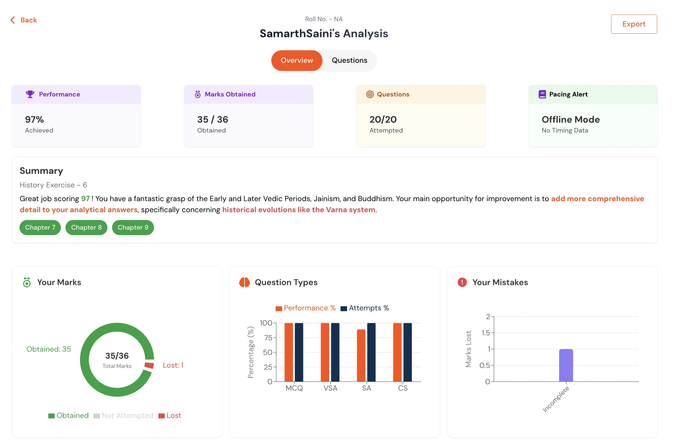Select the Chapter 8 tag
677x447 pixels.
tap(86, 228)
